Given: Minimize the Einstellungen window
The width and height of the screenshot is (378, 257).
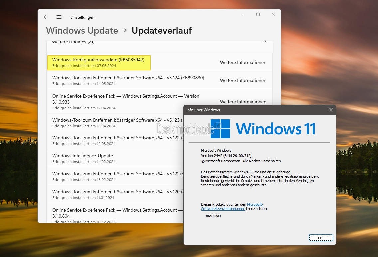Looking at the screenshot, I should click(243, 14).
